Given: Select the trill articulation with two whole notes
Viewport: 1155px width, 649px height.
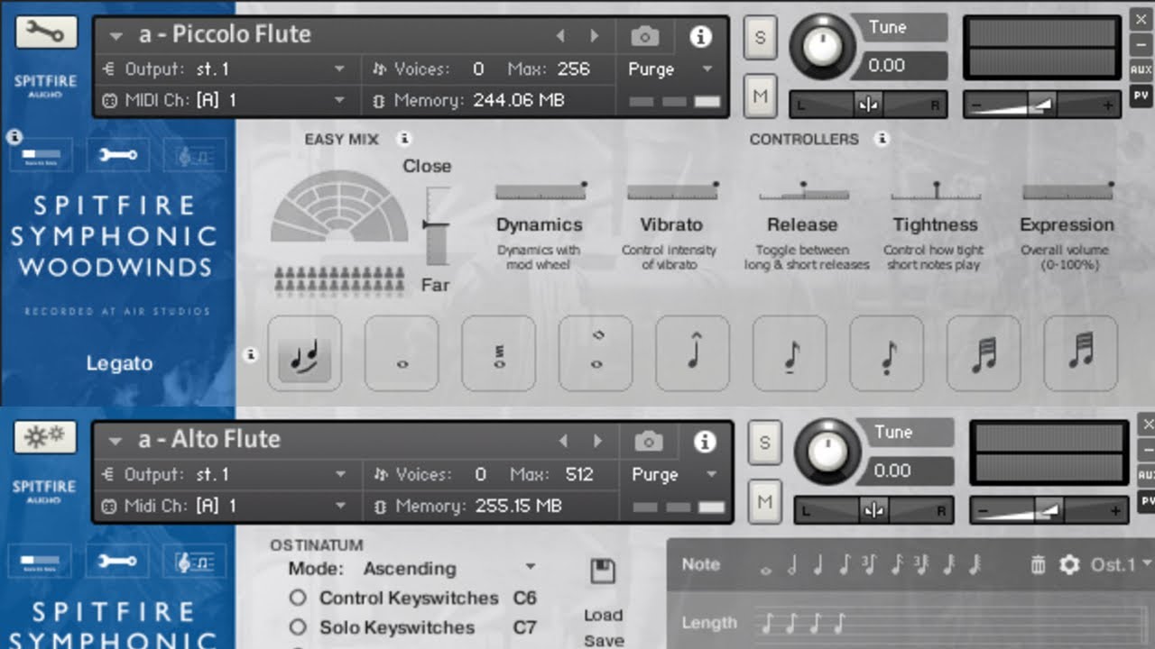Looking at the screenshot, I should (596, 353).
